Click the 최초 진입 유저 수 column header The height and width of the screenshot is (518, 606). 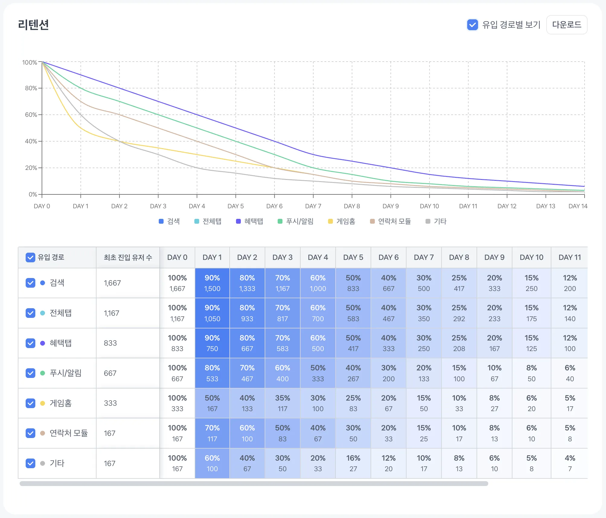pos(128,257)
